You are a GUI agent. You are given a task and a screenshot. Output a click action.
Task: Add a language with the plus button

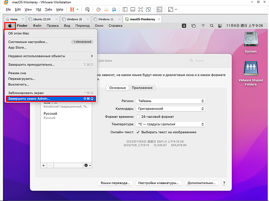pyautogui.click(x=44, y=165)
